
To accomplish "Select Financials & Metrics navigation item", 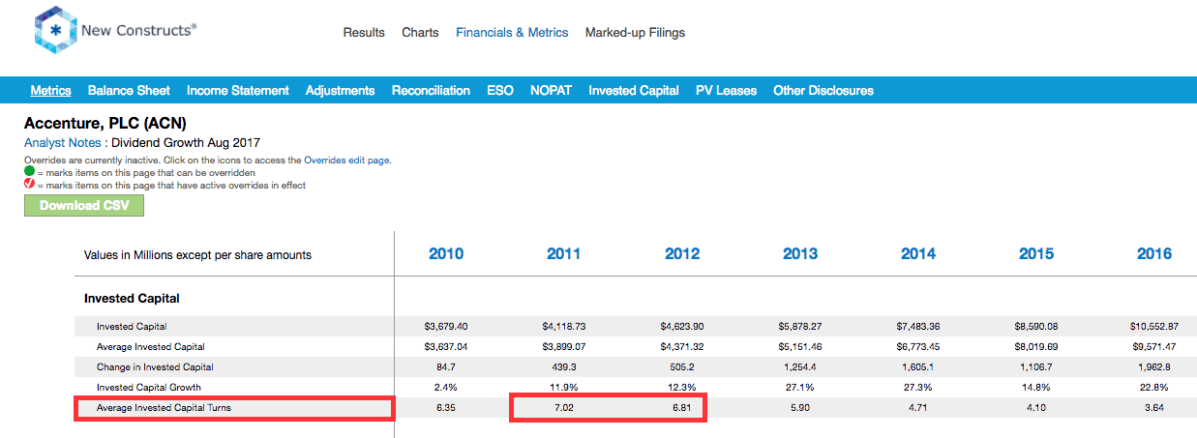I will [x=512, y=33].
